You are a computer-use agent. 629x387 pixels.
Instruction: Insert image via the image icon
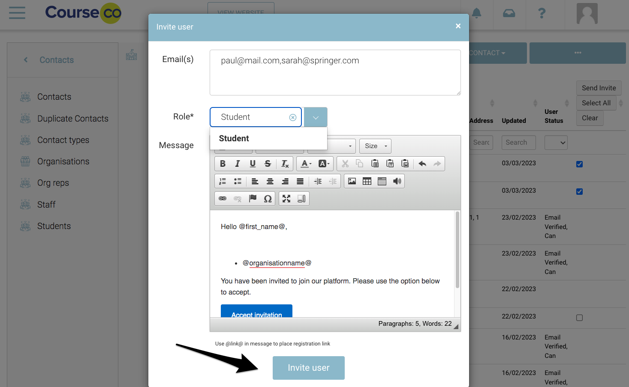coord(352,181)
